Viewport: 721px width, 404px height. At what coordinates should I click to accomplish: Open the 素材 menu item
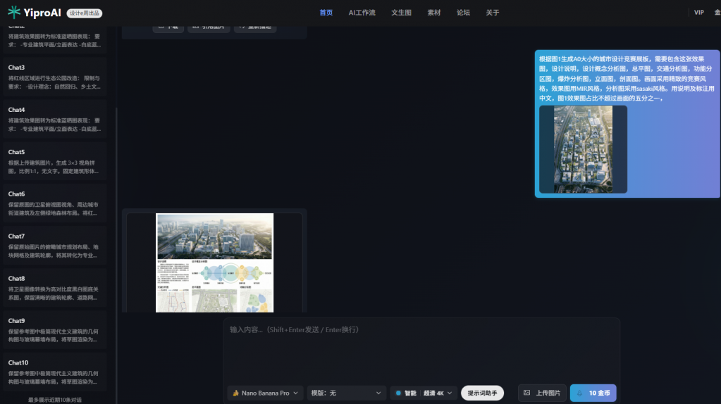click(434, 13)
